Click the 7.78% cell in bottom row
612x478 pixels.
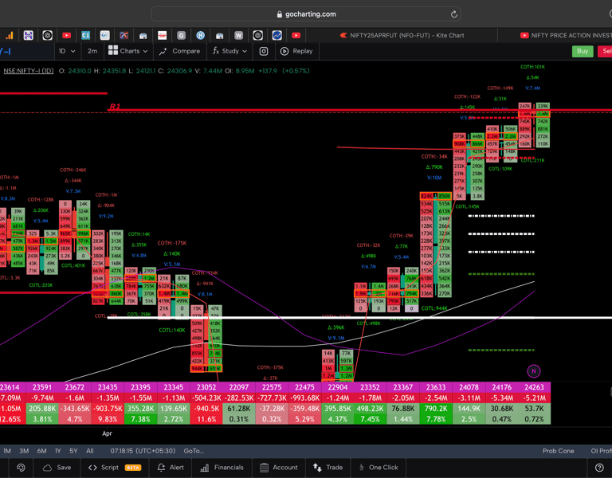(436, 419)
